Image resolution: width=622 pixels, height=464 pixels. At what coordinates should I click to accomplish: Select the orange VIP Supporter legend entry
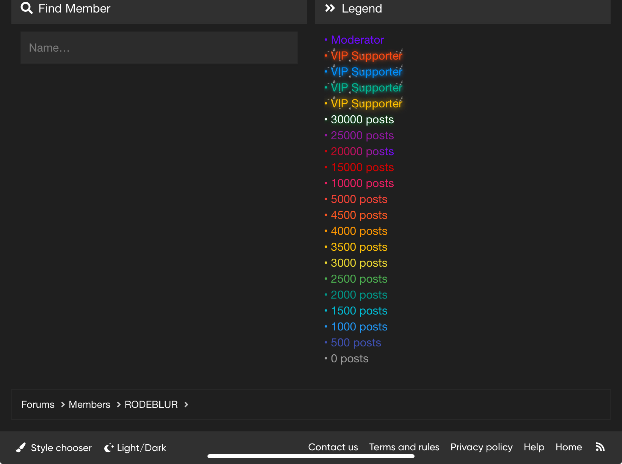[366, 56]
